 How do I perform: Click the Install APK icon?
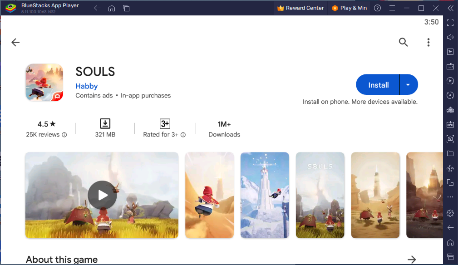pyautogui.click(x=450, y=124)
